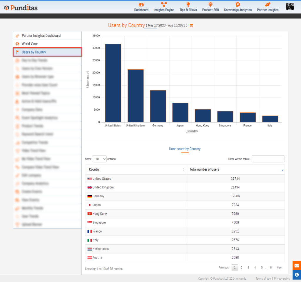Click the Filter within table input field

(x=268, y=159)
